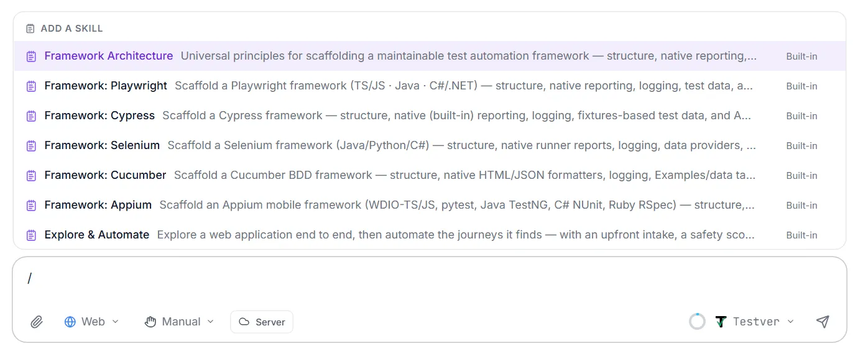Click the 'Scaffold a Cypress framework' description
Image resolution: width=858 pixels, height=354 pixels.
[x=457, y=116]
